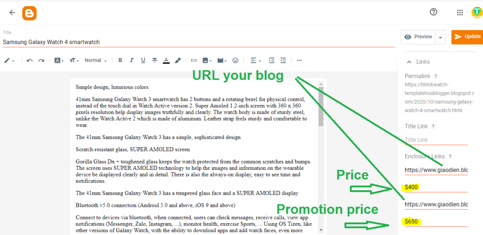Insert a special character emoji

point(235,60)
